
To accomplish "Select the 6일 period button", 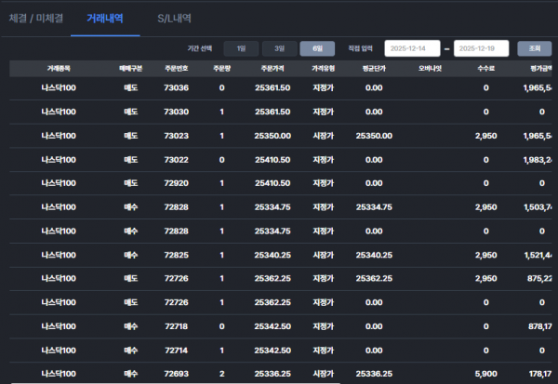I will pyautogui.click(x=317, y=48).
